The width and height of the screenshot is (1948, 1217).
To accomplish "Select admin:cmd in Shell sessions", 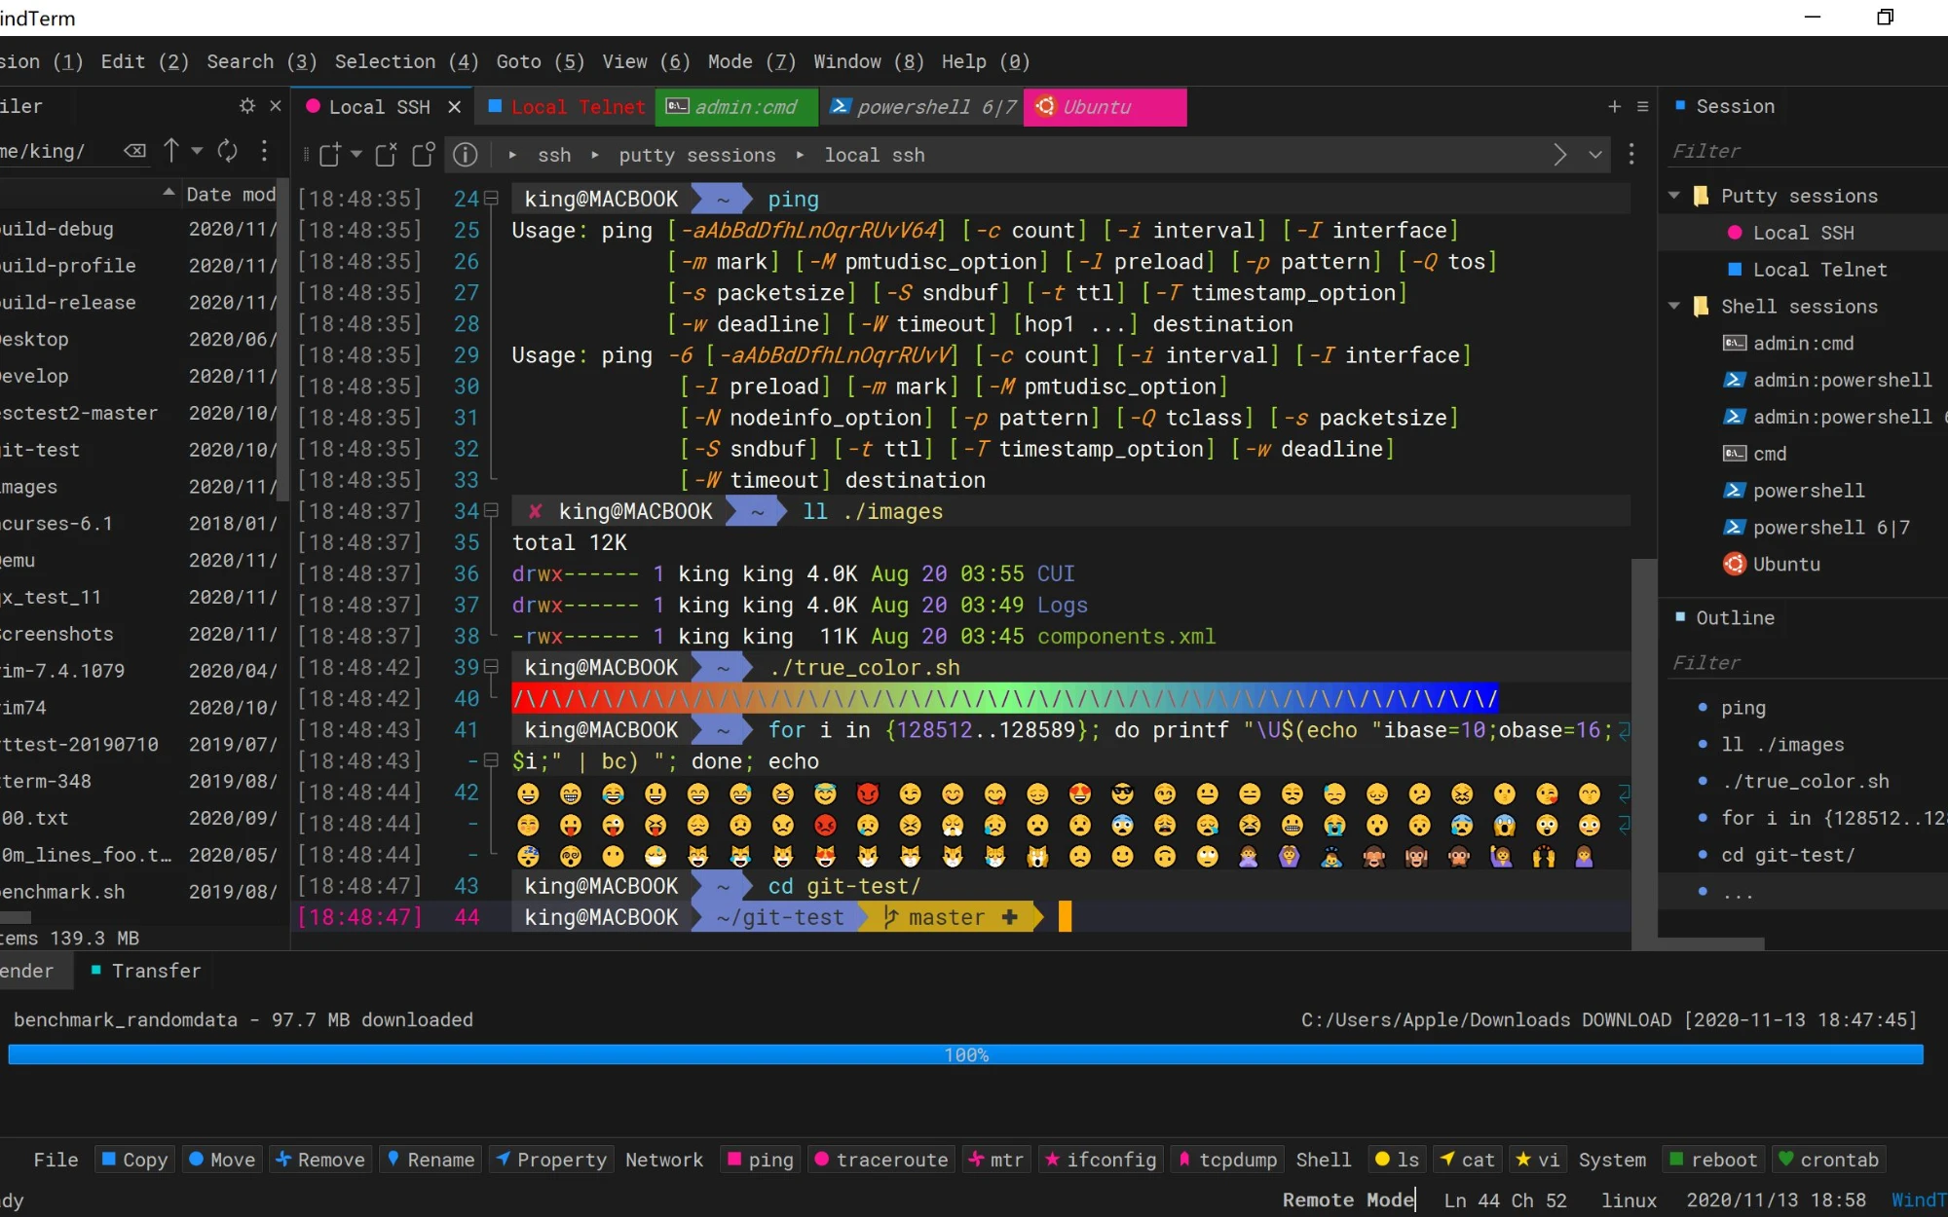I will 1802,343.
